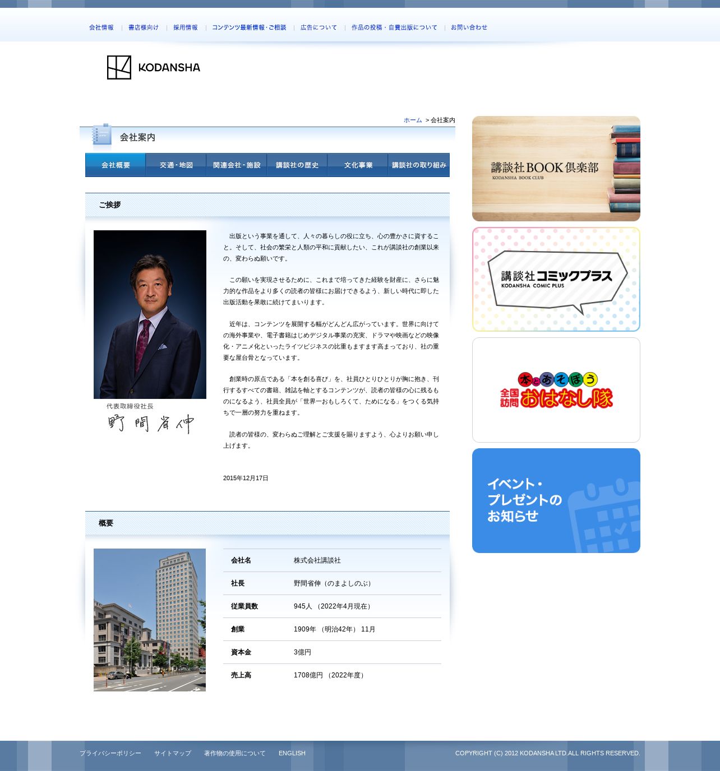Click the Kodansha logo
Screen dimensions: 720x771
point(153,67)
